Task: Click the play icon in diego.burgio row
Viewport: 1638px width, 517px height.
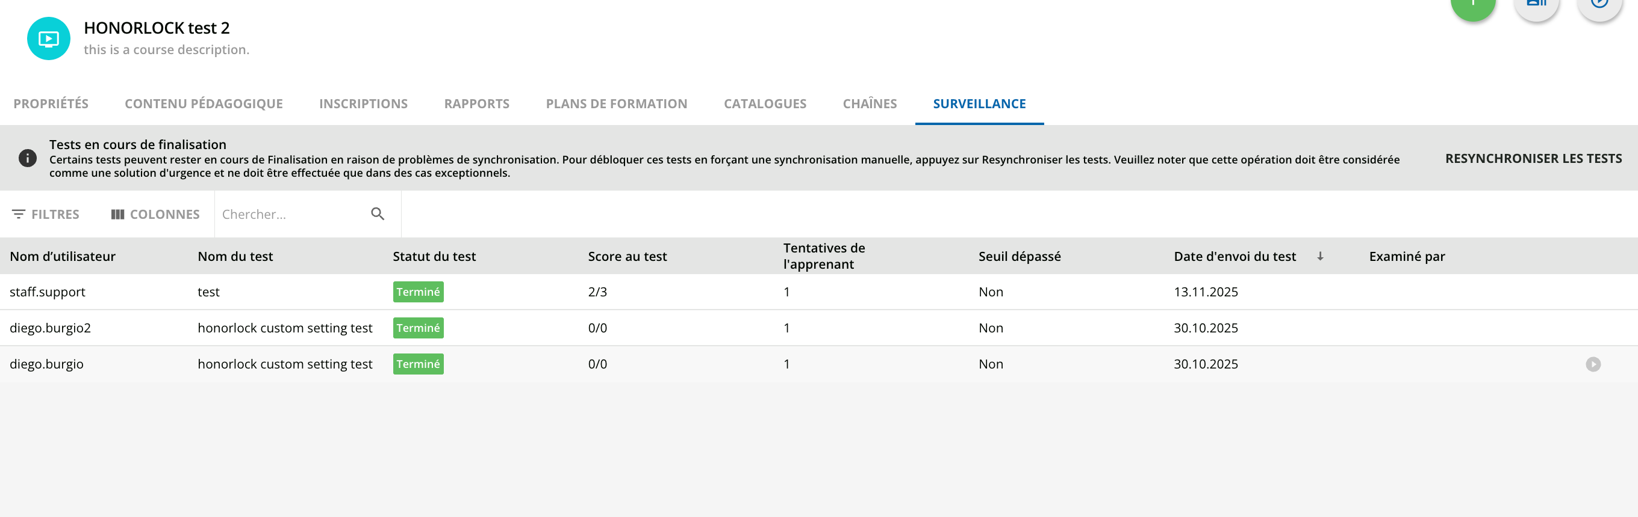Action: coord(1593,364)
